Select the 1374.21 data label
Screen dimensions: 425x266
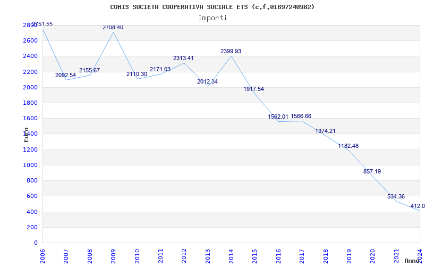[325, 131]
